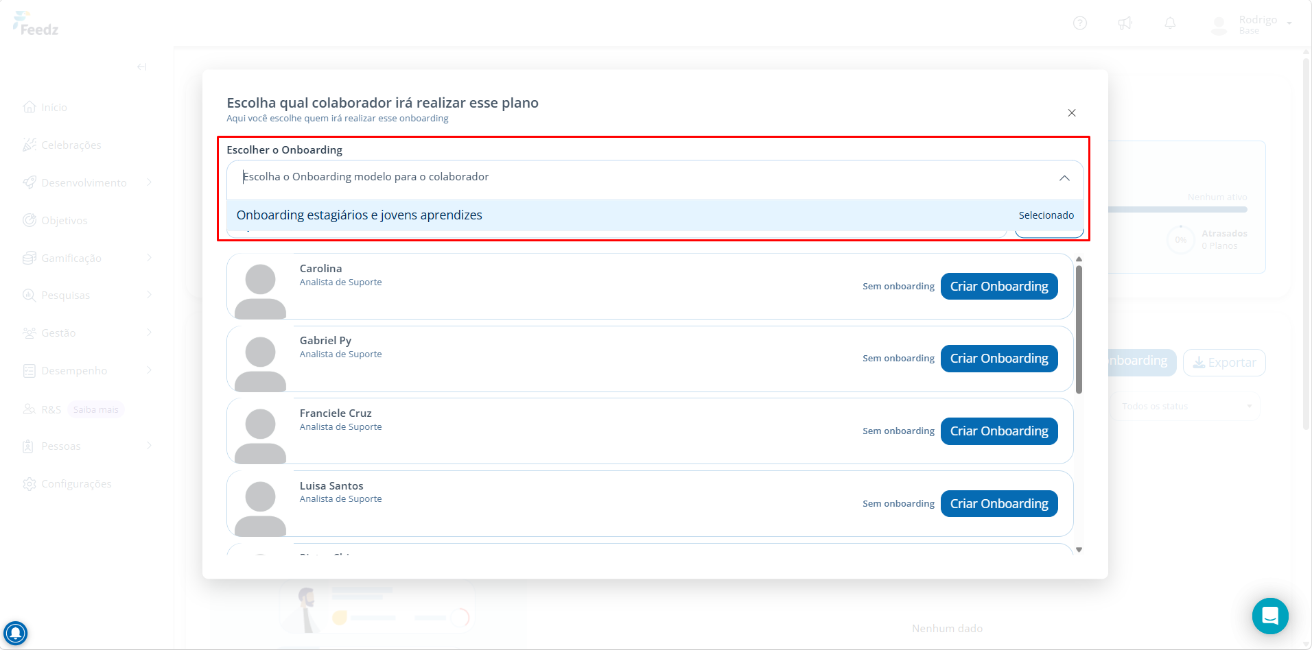The height and width of the screenshot is (650, 1312).
Task: Go to Início in the sidebar
Action: click(x=45, y=107)
